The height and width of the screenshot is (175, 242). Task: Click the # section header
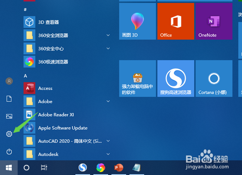tap(25, 10)
